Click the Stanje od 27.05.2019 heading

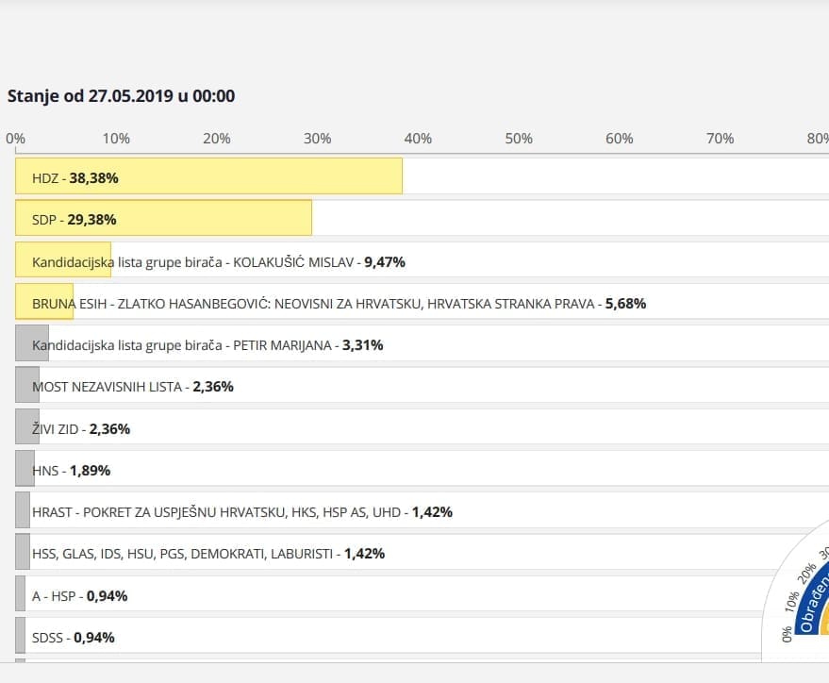[x=121, y=95]
